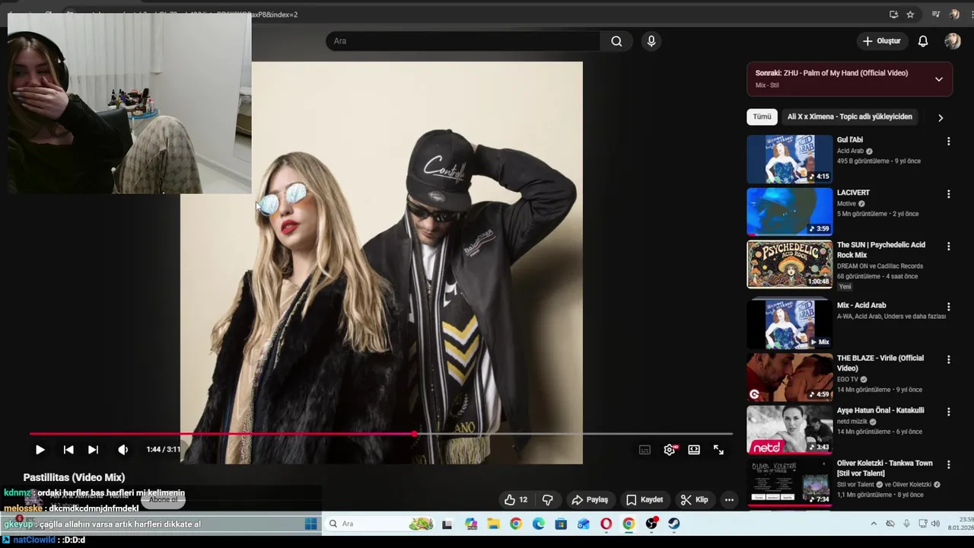Open Opera browser from the taskbar
The image size is (974, 548).
point(606,524)
